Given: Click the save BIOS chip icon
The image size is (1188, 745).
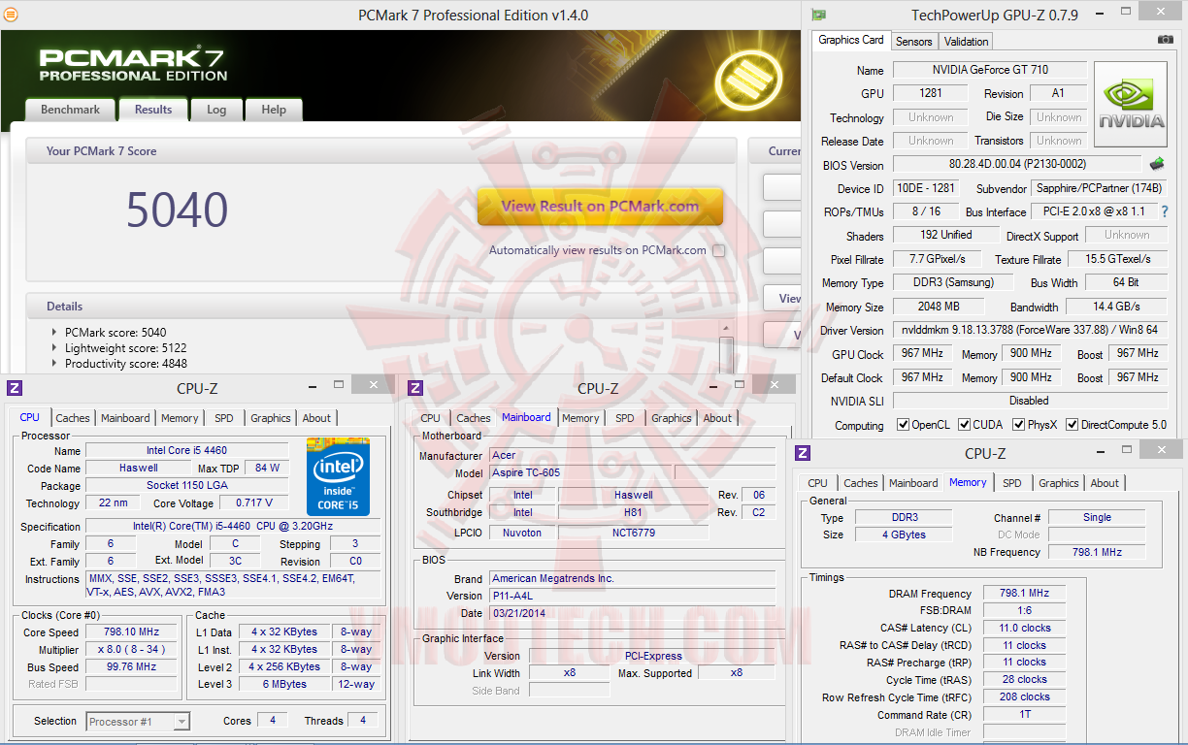Looking at the screenshot, I should click(1156, 164).
